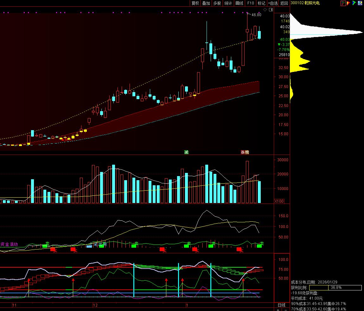Click the month 12 date axis marker
The width and height of the screenshot is (364, 311).
(95, 305)
